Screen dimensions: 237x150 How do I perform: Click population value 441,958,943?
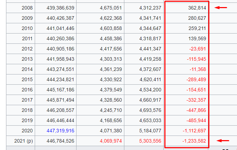click(x=60, y=59)
